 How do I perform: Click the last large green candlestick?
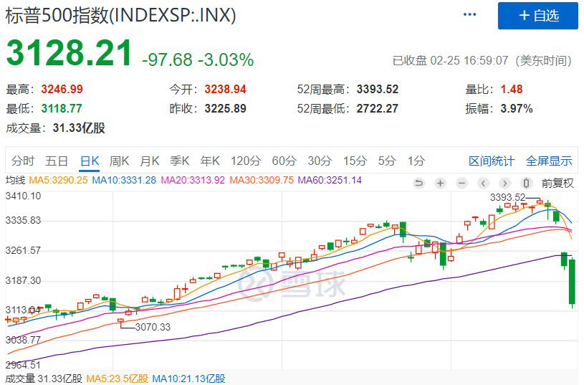tap(572, 282)
